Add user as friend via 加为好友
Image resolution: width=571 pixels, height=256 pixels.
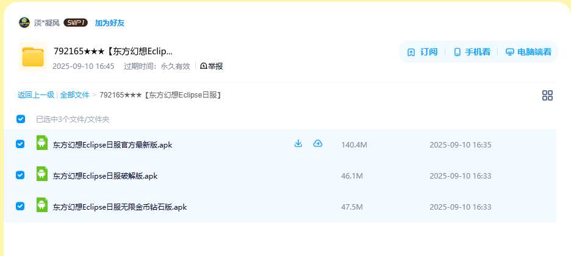(x=110, y=23)
